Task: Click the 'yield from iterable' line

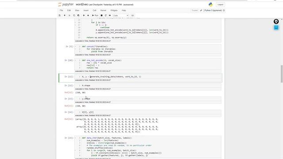Action: coord(102,52)
